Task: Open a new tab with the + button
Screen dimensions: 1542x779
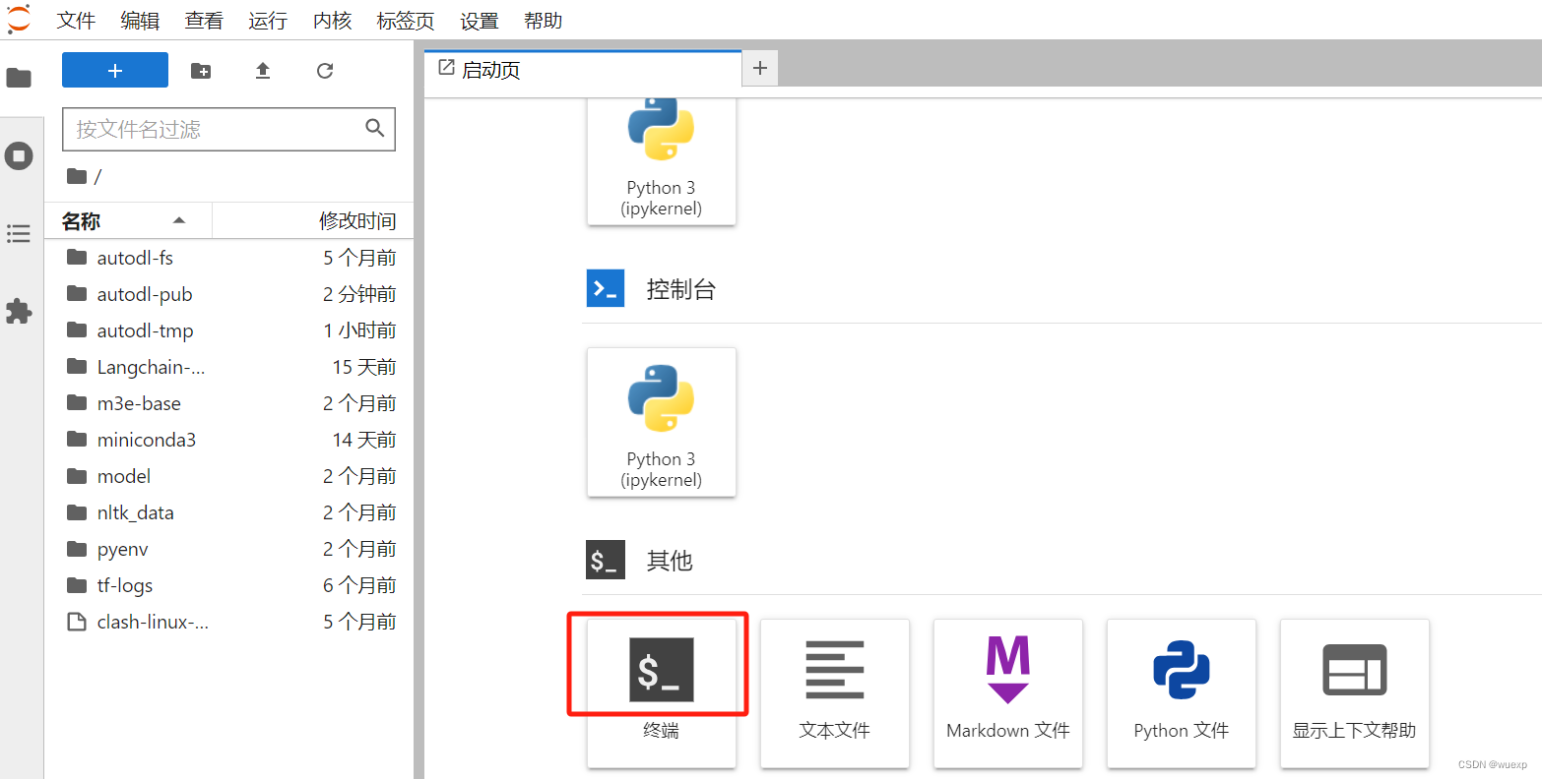Action: (759, 68)
